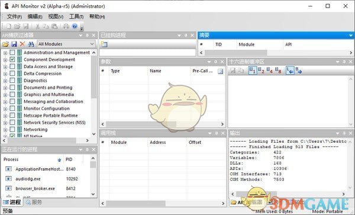This screenshot has height=215, width=355.
Task: Expand the Component Development tree node
Action: point(5,60)
